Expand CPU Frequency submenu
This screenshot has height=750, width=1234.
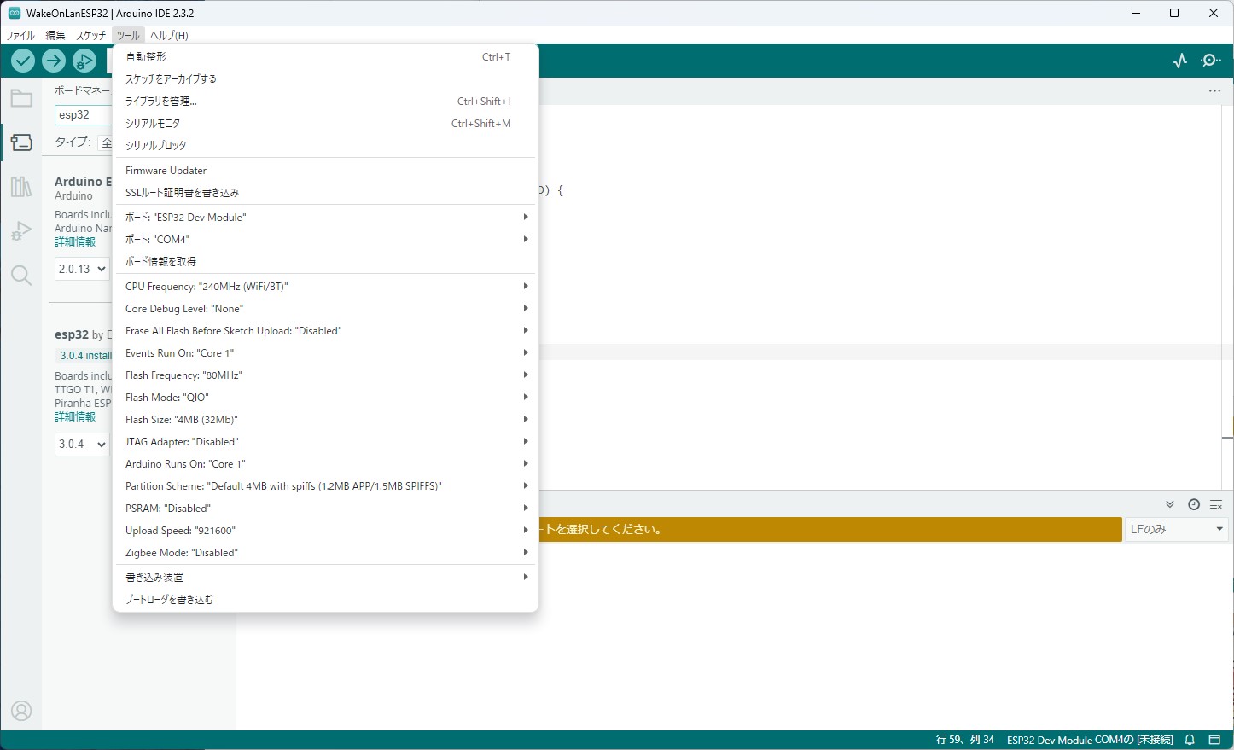coord(325,287)
